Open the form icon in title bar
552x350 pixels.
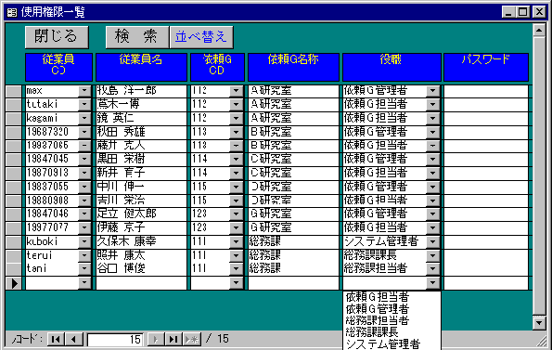12,13
